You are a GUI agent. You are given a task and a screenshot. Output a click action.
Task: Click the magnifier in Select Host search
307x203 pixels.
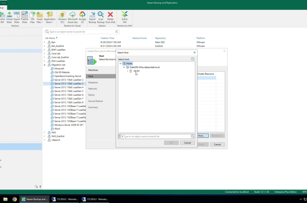[192, 136]
